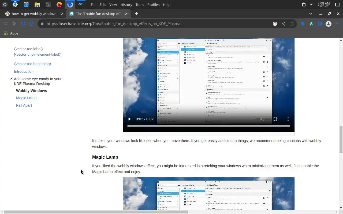Jump to Wobbly Windows section

(31, 91)
